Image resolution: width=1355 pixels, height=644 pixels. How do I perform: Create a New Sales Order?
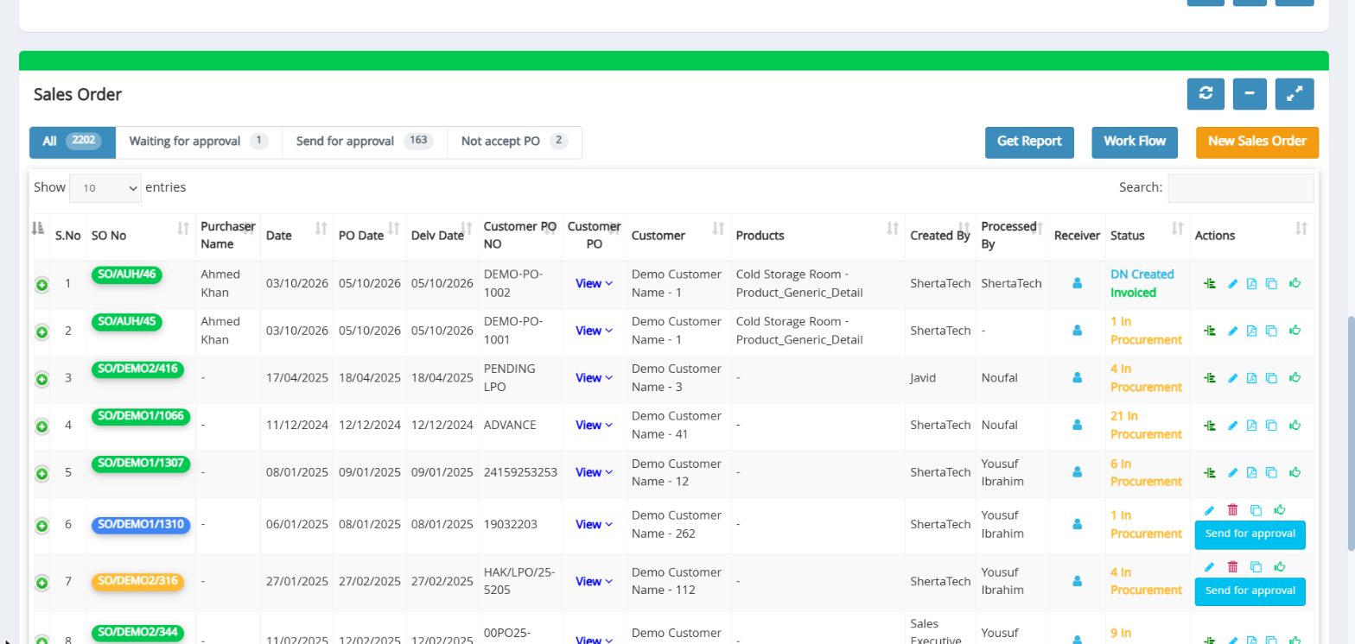click(x=1257, y=142)
